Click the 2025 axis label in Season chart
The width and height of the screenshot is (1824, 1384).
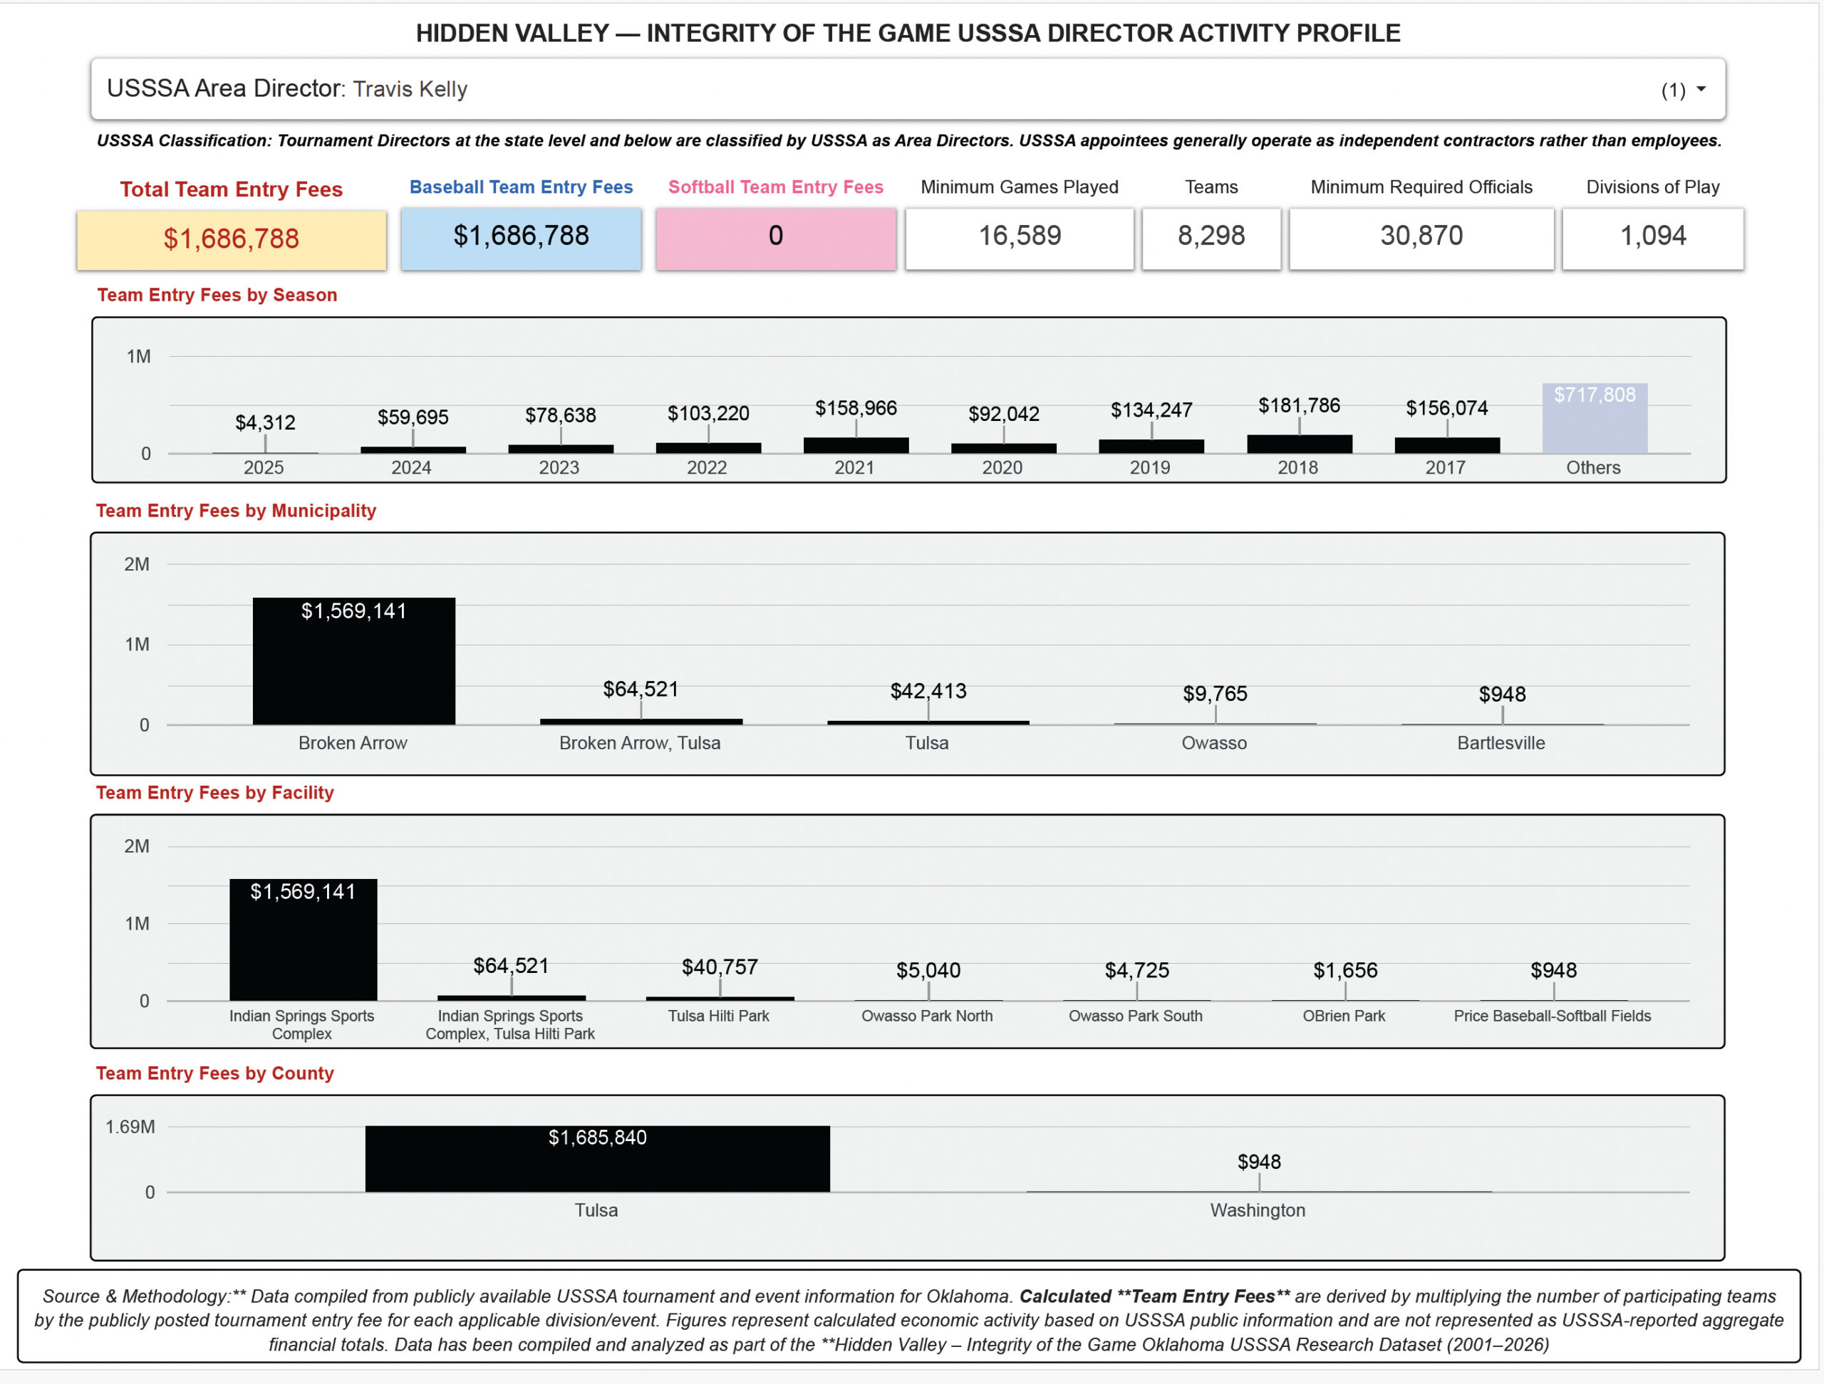[x=264, y=467]
